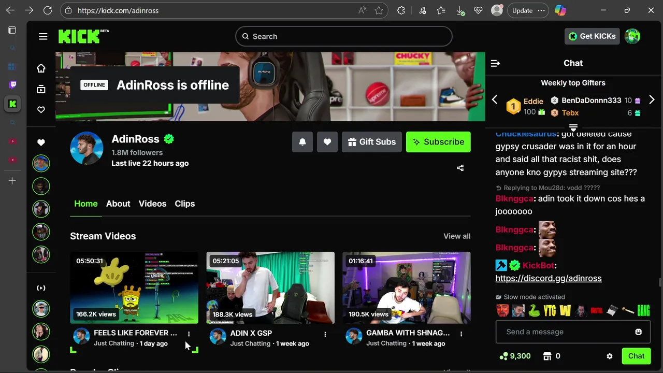Show next top gifters

(x=652, y=99)
